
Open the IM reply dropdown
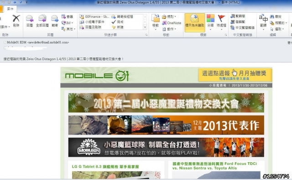67,23
